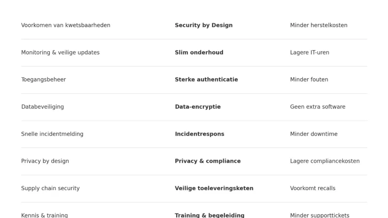Select the 'Data-encryptie' label
The height and width of the screenshot is (218, 388).
click(198, 107)
